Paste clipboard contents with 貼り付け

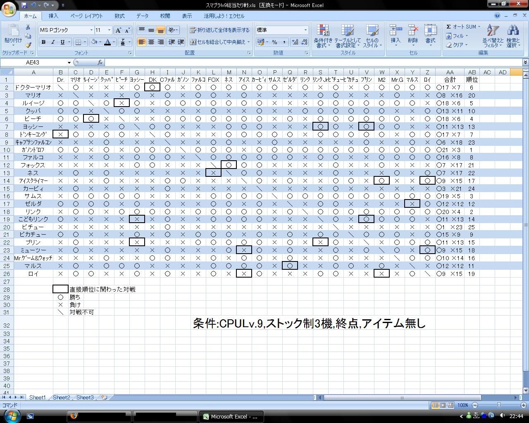pyautogui.click(x=13, y=35)
